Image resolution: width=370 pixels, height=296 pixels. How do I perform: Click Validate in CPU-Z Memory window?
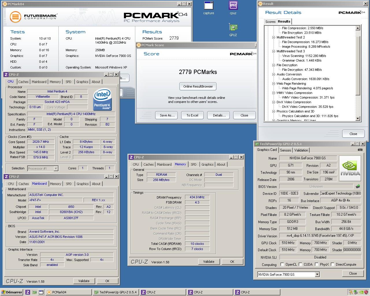[209, 262]
